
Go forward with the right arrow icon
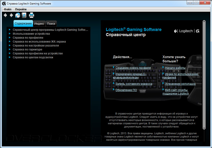pos(11,15)
